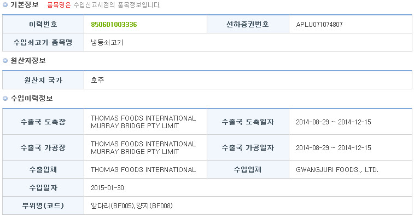Select the processing plant name under 수출국 가공장
Screen dimensions: 414x217
[143, 147]
